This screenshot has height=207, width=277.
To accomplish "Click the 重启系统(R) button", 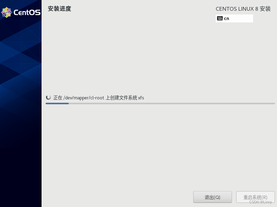I will click(256, 197).
